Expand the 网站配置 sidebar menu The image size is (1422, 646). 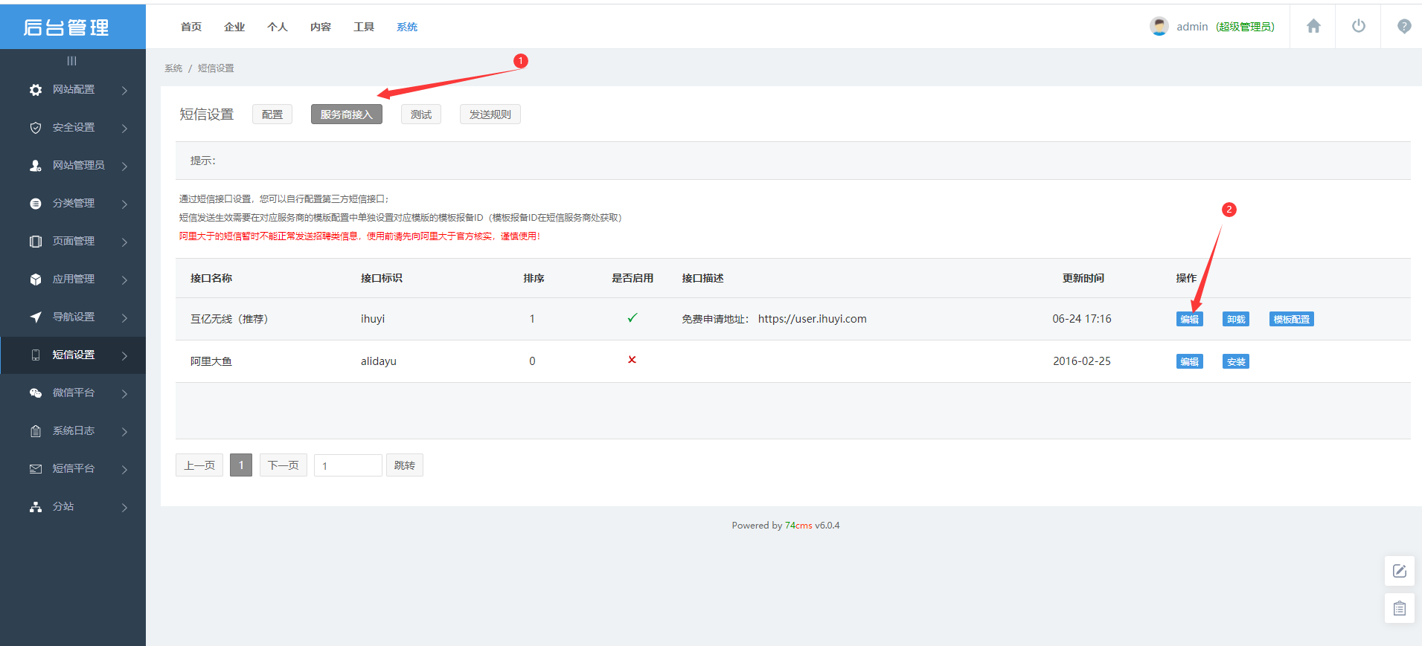pyautogui.click(x=73, y=90)
